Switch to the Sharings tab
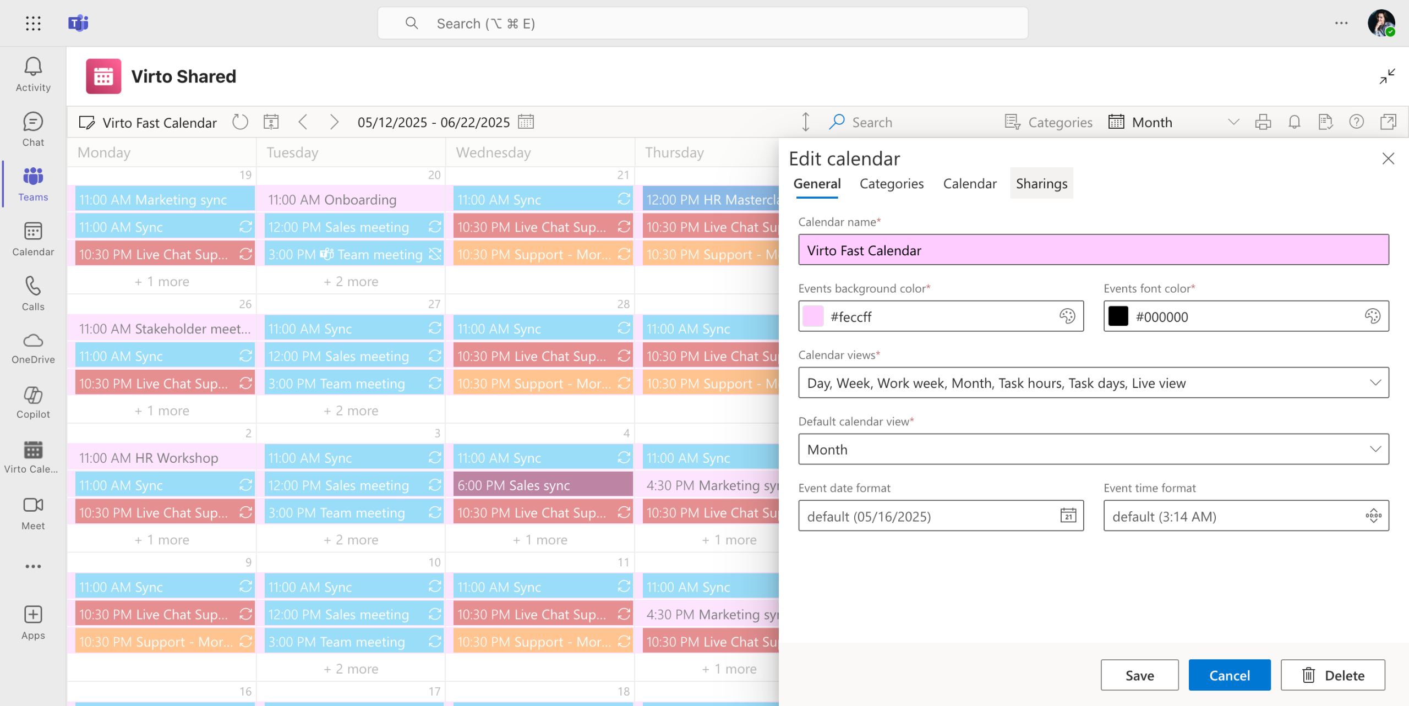This screenshot has height=706, width=1409. [x=1041, y=183]
